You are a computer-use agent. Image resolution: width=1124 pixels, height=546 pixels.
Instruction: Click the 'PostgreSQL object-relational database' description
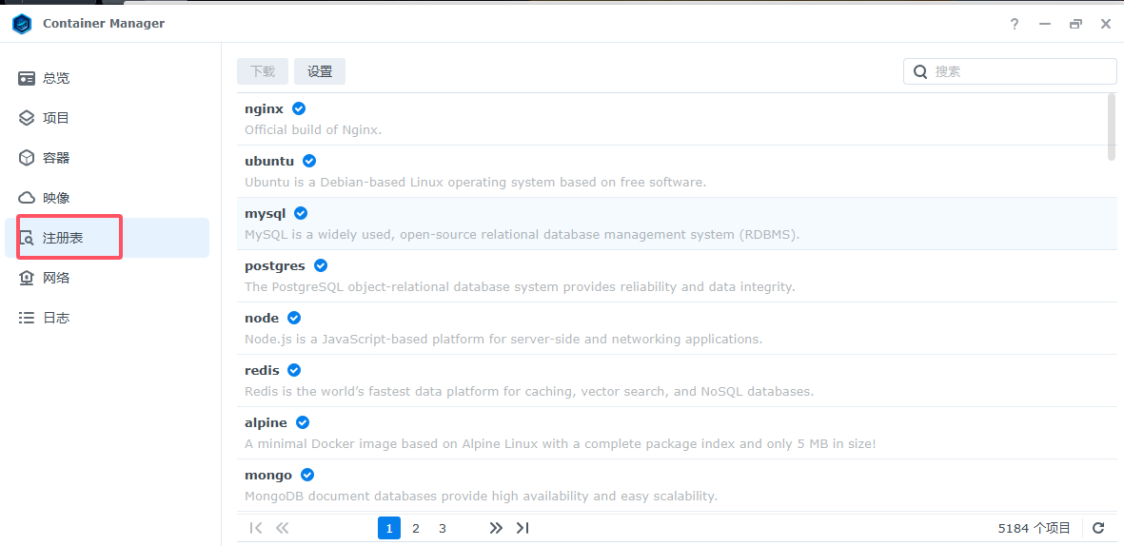(520, 286)
